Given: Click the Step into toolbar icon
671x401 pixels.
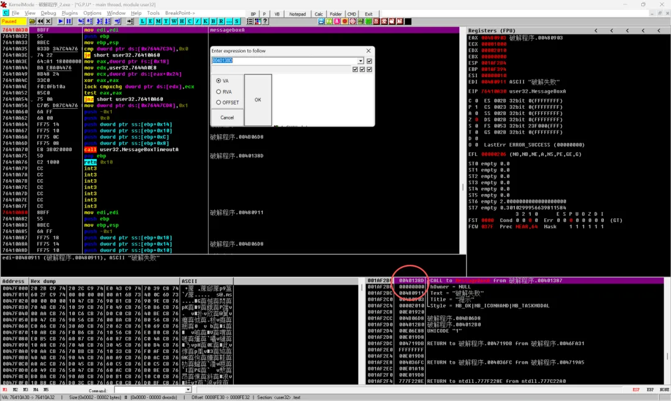Looking at the screenshot, I should coord(81,21).
